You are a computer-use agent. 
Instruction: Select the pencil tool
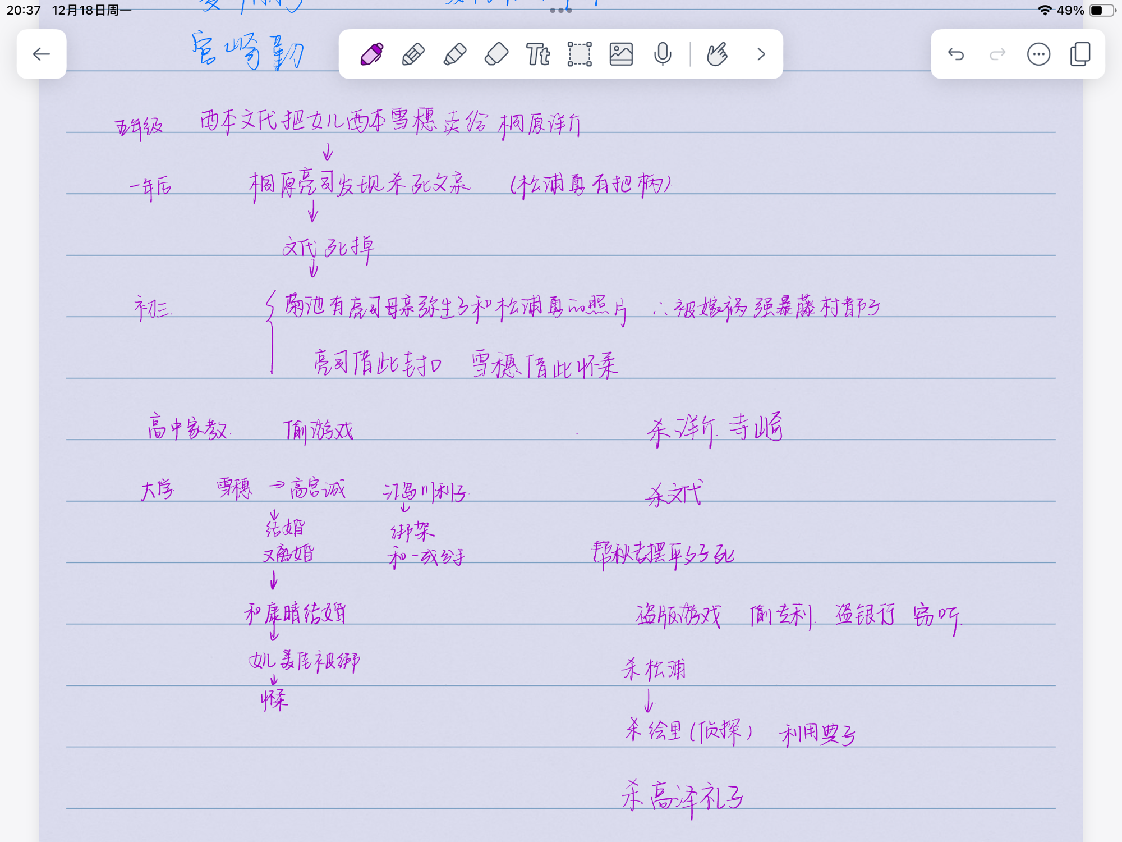413,54
